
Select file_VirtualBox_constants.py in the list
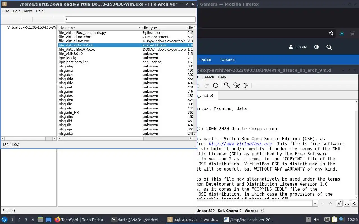(82, 32)
